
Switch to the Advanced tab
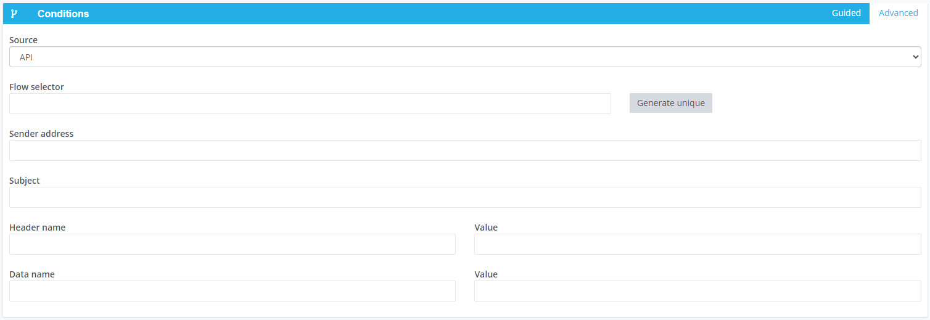pyautogui.click(x=898, y=13)
